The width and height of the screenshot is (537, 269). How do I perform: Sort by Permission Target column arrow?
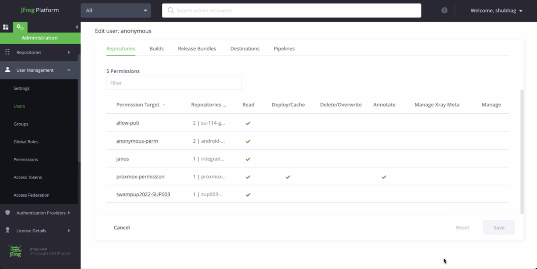164,105
